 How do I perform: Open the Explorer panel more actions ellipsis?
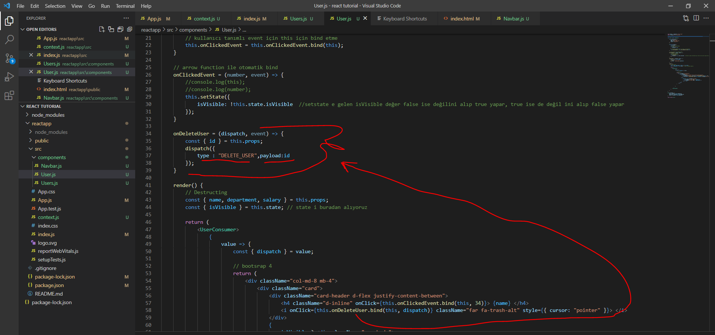[x=126, y=18]
